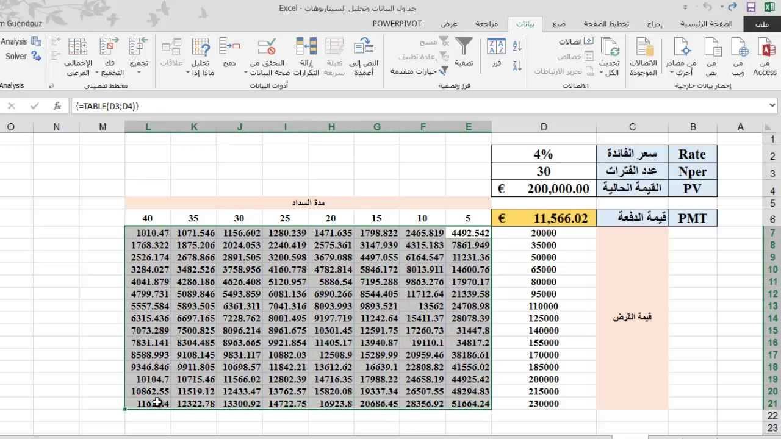
Task: Switch to the Home (الصفحة الرئيسية) tab
Action: [x=707, y=24]
